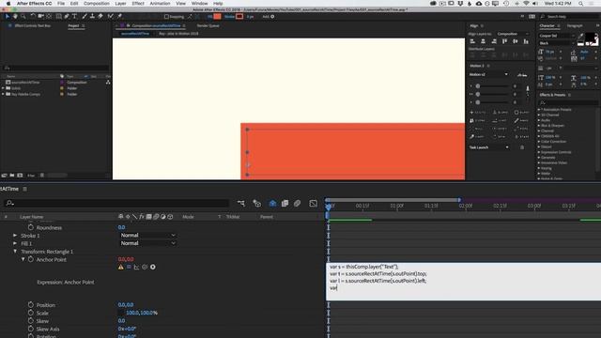Click in the timeline layer search field
Image resolution: width=601 pixels, height=338 pixels.
116,203
